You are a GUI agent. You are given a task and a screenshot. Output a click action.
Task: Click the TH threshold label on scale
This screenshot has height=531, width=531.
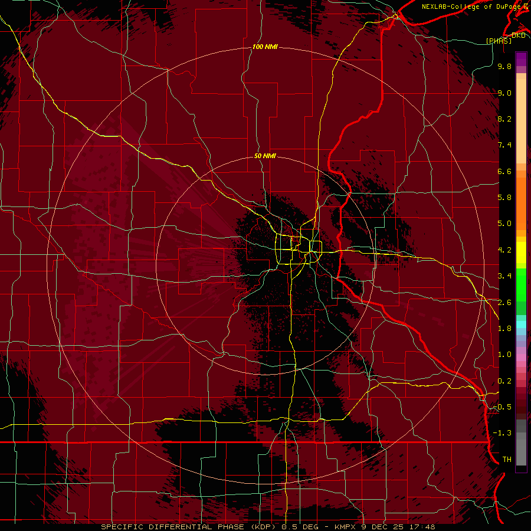(507, 460)
